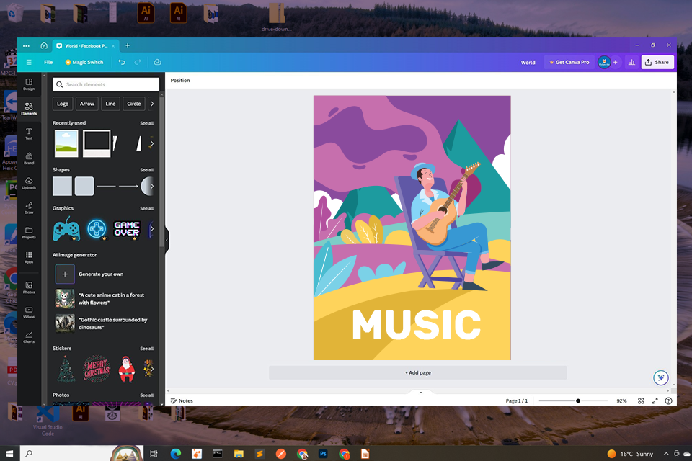Click the cloud save status icon
This screenshot has height=461, width=692.
(158, 62)
